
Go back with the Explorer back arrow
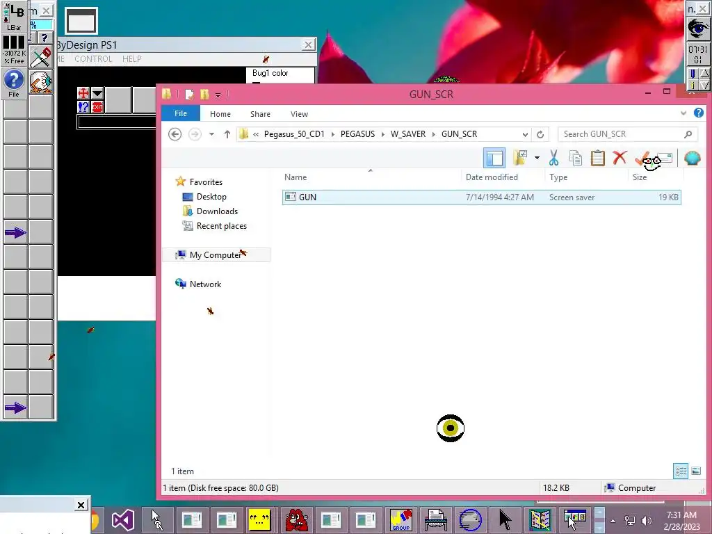click(x=175, y=134)
